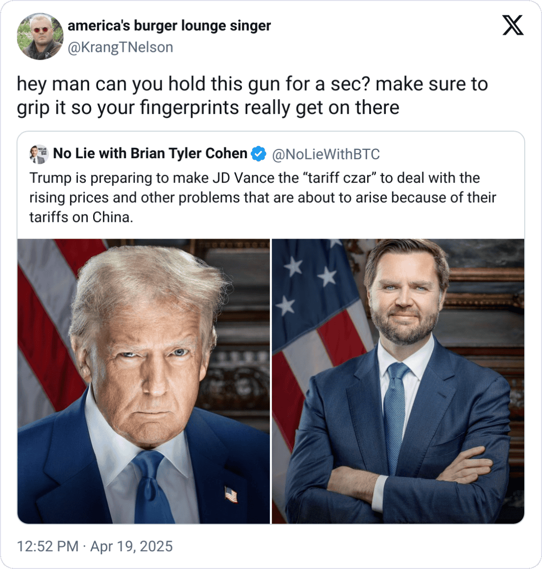Click "tariffs on China." quote line
542x569 pixels.
pyautogui.click(x=81, y=217)
